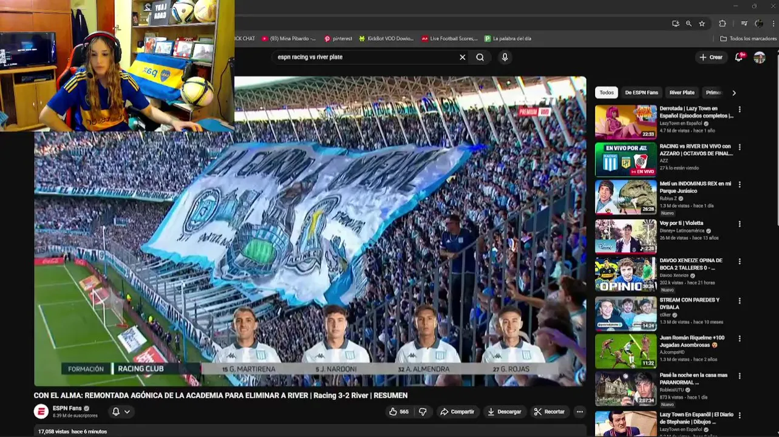
Task: Click the video player to pause
Action: tap(310, 231)
